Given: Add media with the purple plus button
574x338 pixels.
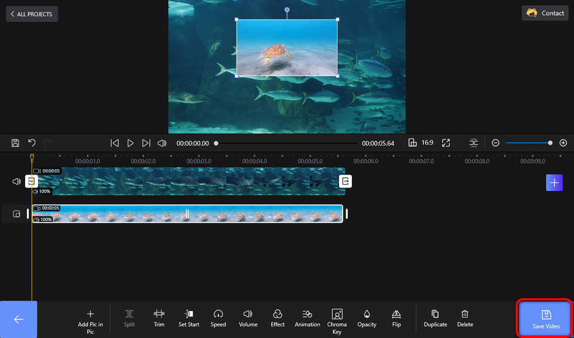Looking at the screenshot, I should 554,182.
